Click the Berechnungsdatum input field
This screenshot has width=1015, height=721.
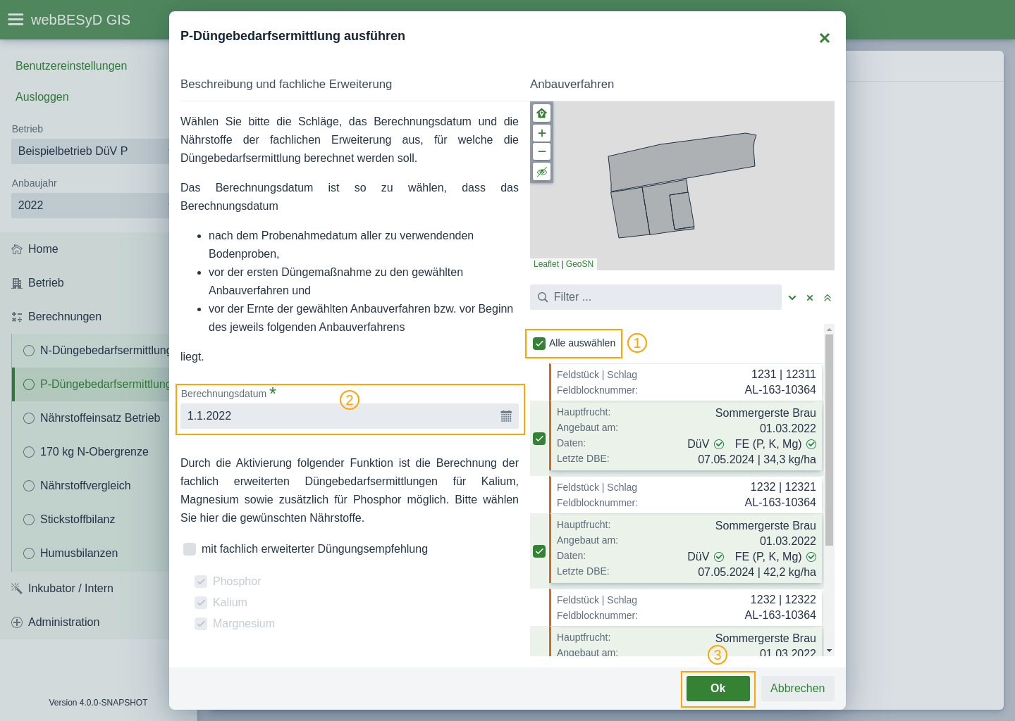click(350, 416)
